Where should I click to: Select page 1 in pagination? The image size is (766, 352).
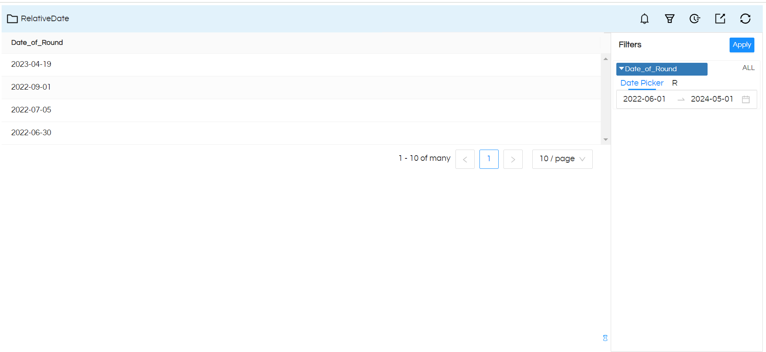pyautogui.click(x=489, y=159)
